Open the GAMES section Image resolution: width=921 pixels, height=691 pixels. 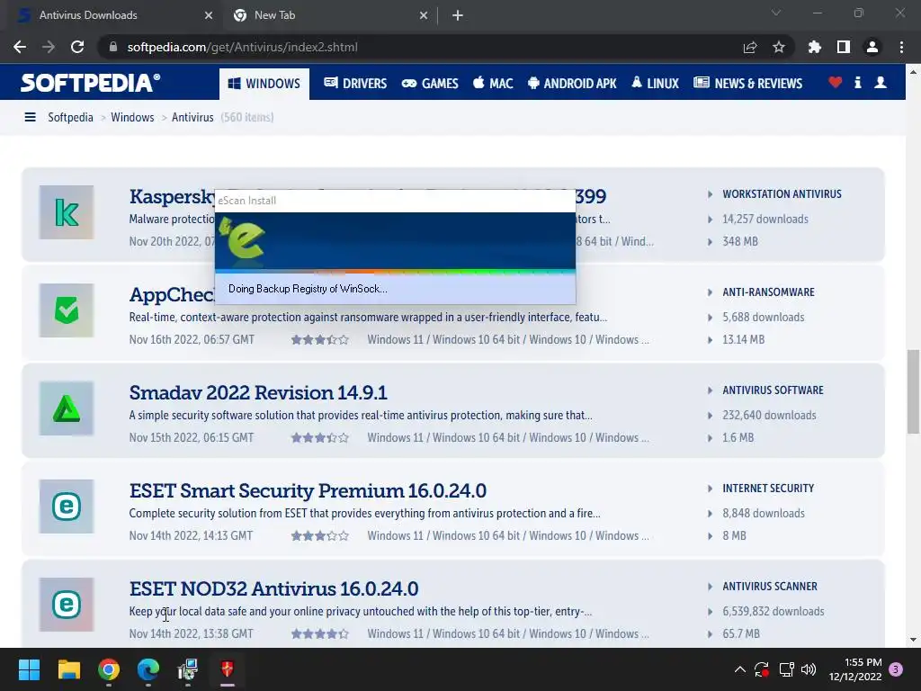coord(430,84)
